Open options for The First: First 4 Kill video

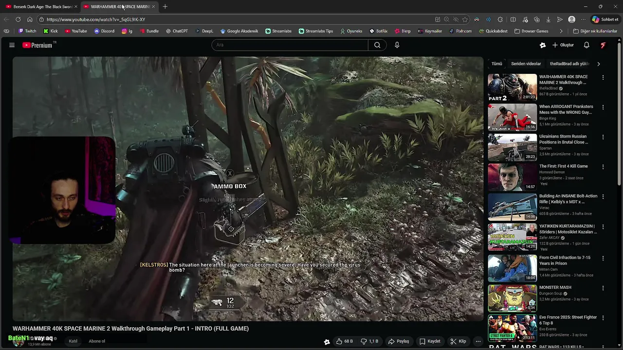[603, 167]
